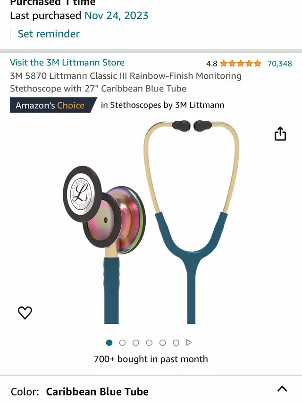Open Color: Caribbean Blue Tube selector
The width and height of the screenshot is (302, 403).
(x=151, y=391)
